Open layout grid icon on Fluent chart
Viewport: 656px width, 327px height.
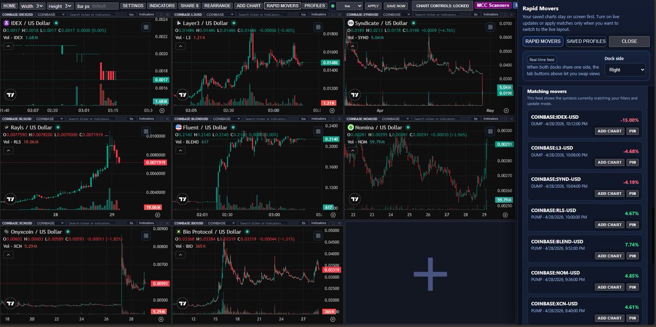(x=318, y=131)
